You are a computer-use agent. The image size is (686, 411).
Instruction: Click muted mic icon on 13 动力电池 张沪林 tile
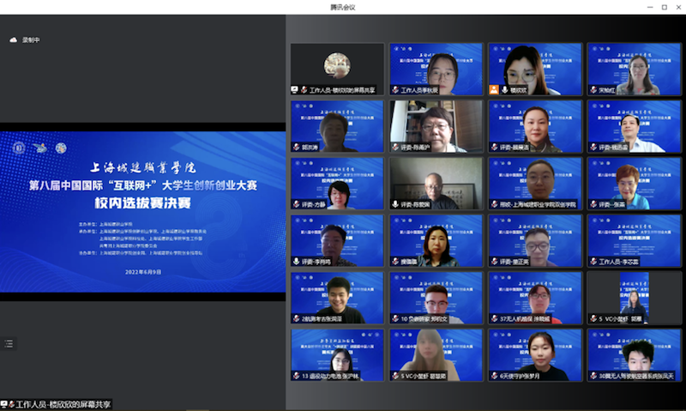pos(297,376)
